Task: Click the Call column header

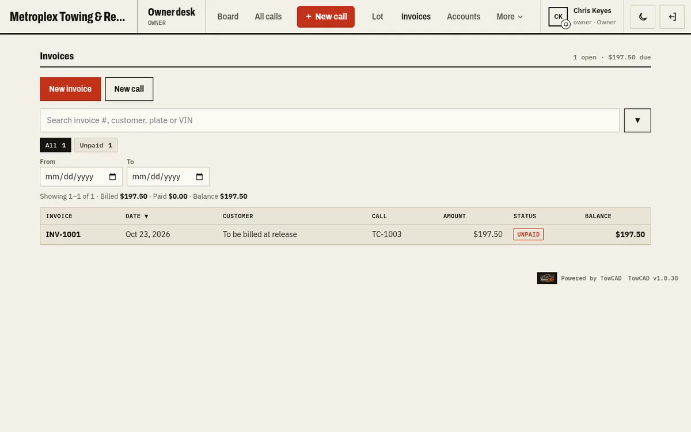Action: pos(379,216)
